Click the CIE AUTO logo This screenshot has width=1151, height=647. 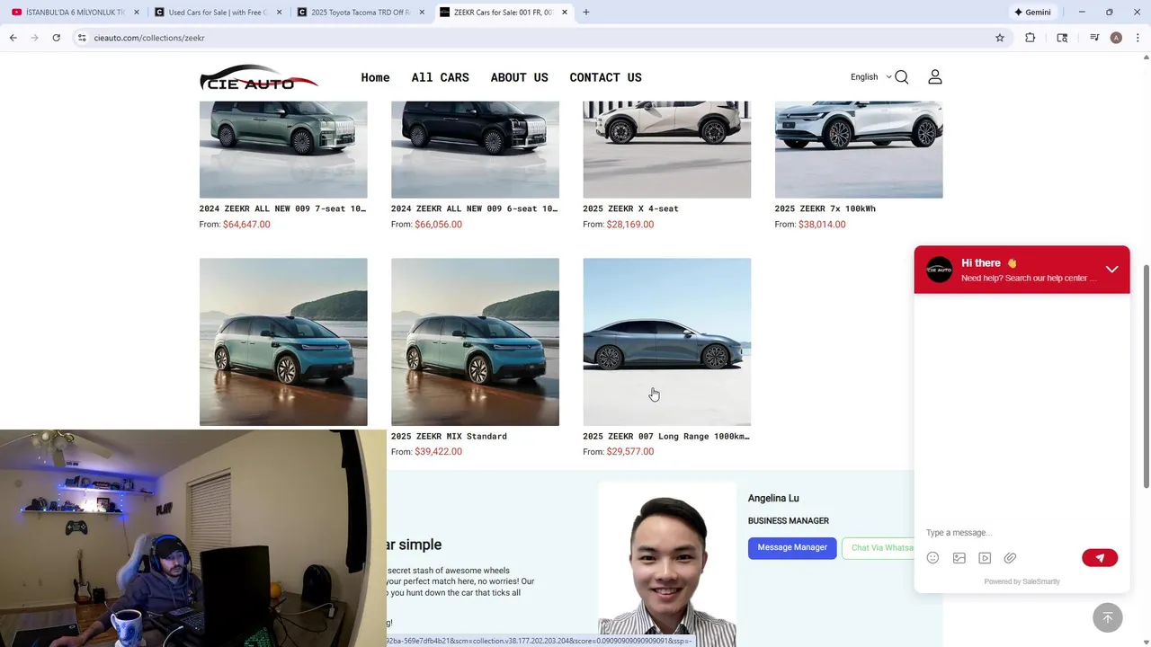coord(259,77)
